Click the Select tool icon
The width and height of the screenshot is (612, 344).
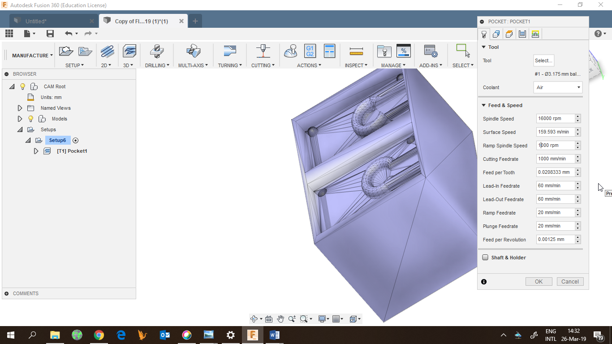coord(463,50)
